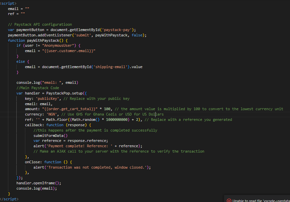The width and height of the screenshot is (290, 202).
Task: Click the '//Main Paystack Code' comment
Action: click(x=38, y=88)
